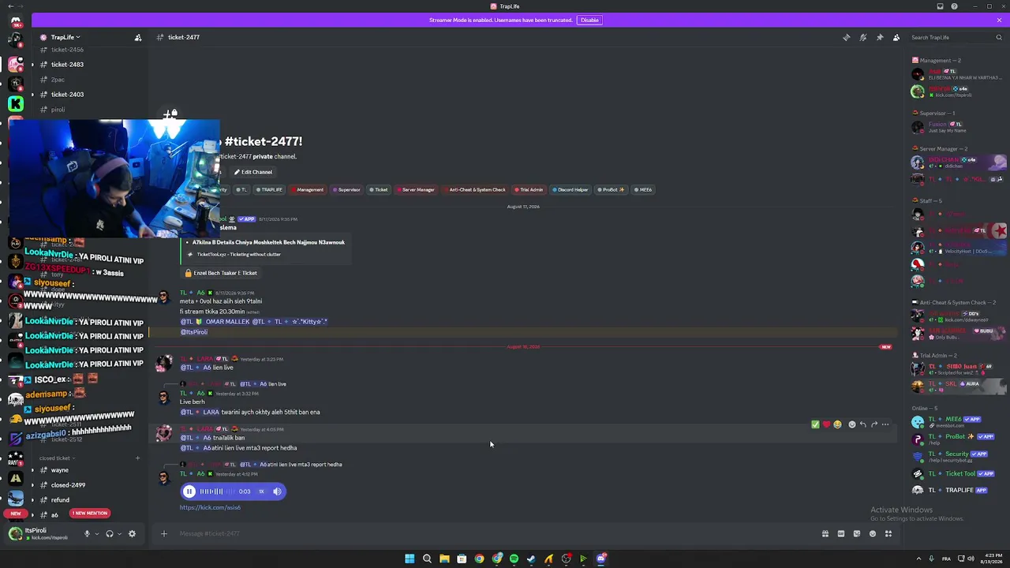
Task: Select the Server Manager role tag
Action: click(416, 189)
